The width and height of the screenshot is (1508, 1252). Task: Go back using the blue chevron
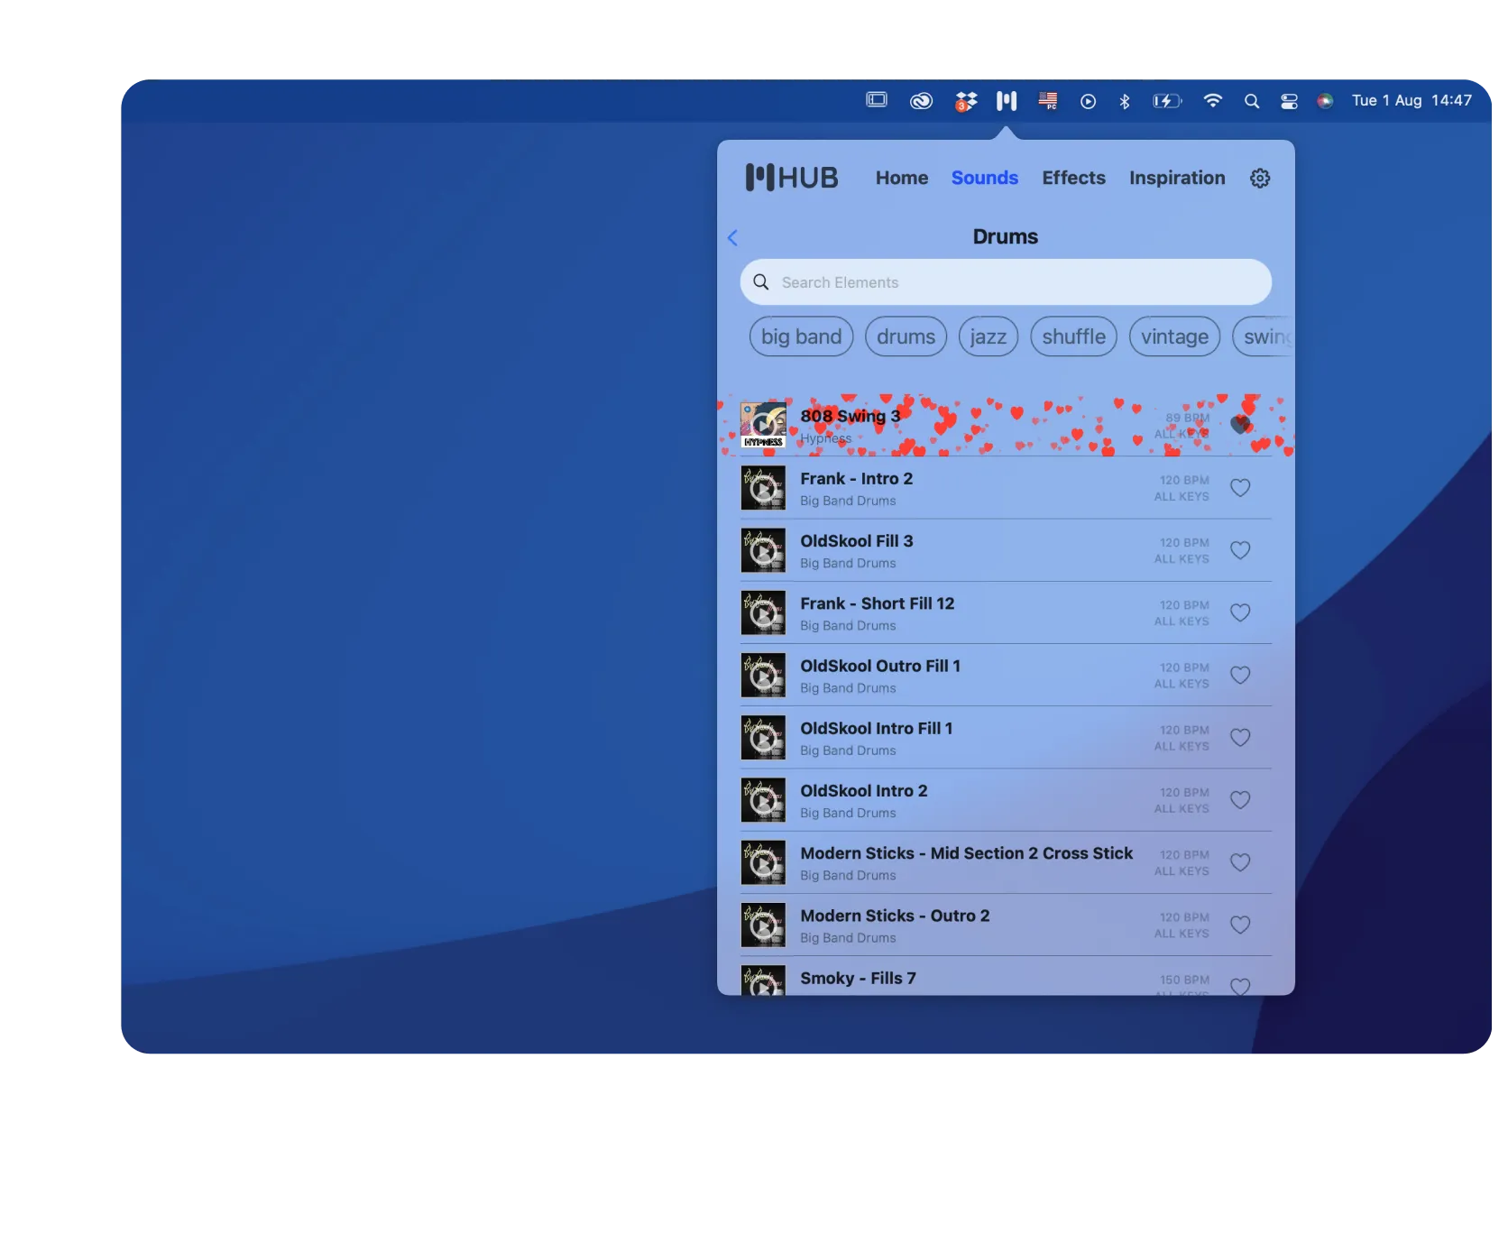[x=732, y=237]
